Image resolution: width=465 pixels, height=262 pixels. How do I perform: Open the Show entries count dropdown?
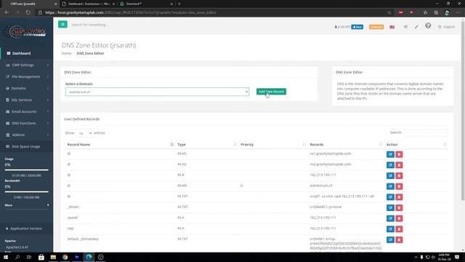84,133
